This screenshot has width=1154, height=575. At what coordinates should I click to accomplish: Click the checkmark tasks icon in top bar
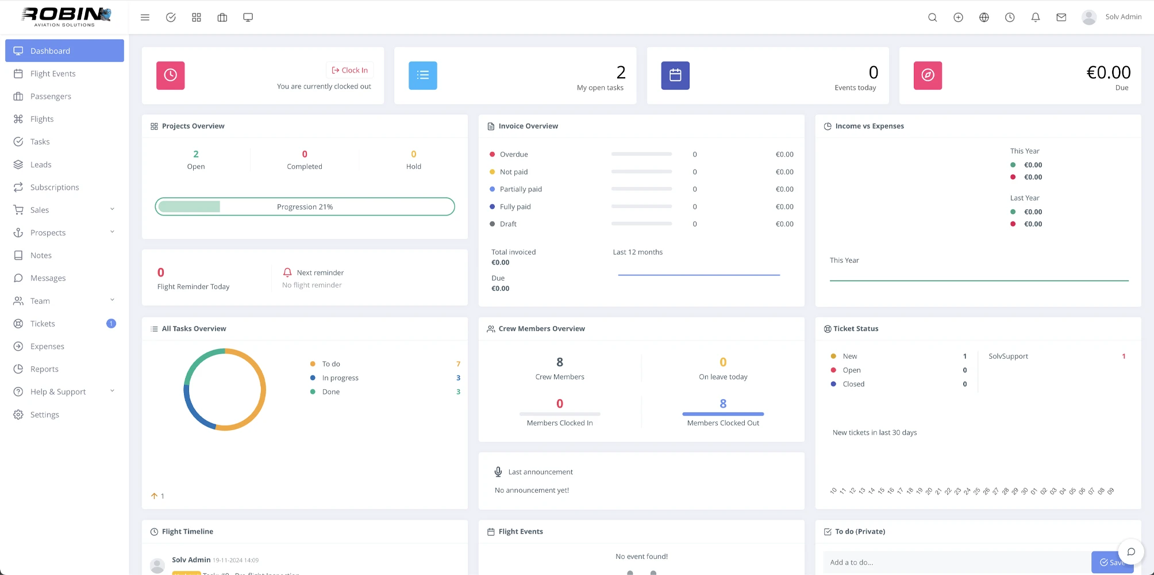pyautogui.click(x=171, y=17)
